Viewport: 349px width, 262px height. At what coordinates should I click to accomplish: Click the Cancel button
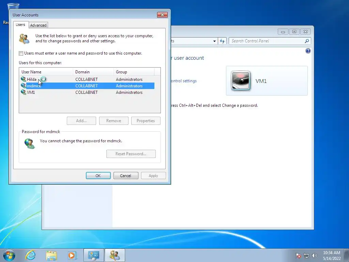[126, 176]
